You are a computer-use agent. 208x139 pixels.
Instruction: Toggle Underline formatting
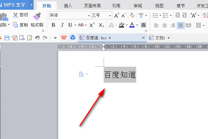tap(70, 25)
